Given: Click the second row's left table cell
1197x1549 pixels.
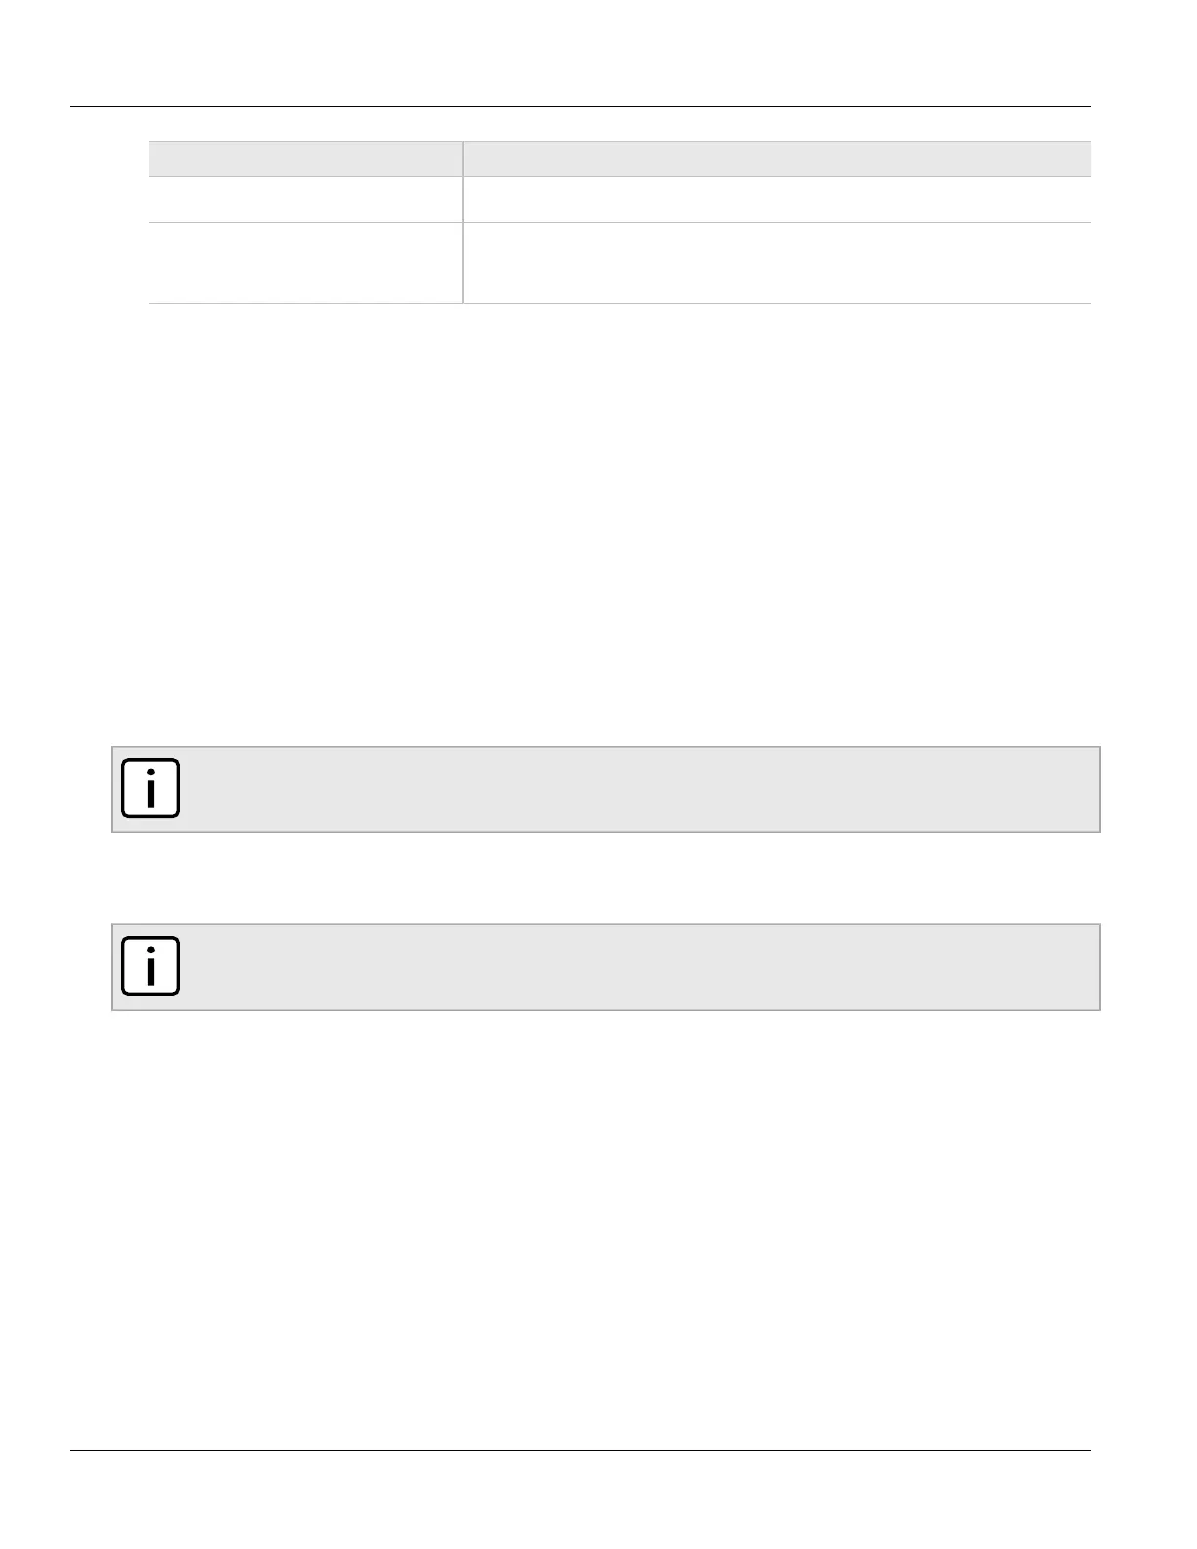Looking at the screenshot, I should [305, 263].
